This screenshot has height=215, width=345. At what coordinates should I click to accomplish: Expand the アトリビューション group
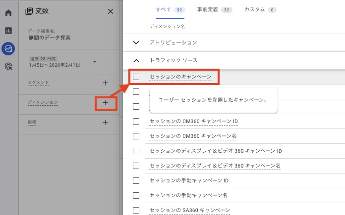point(136,43)
